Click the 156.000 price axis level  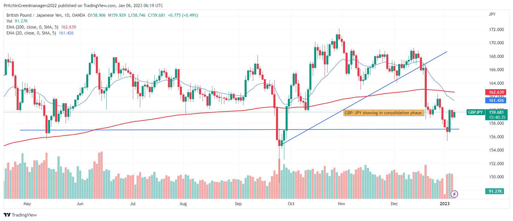pos(496,137)
